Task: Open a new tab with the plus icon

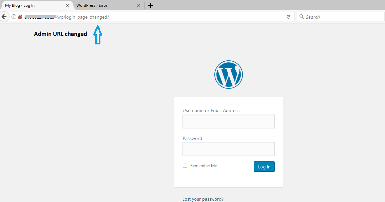Action: (151, 5)
